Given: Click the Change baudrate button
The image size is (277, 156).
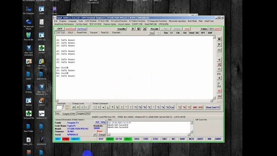Looking at the screenshot, I should coord(102,135).
